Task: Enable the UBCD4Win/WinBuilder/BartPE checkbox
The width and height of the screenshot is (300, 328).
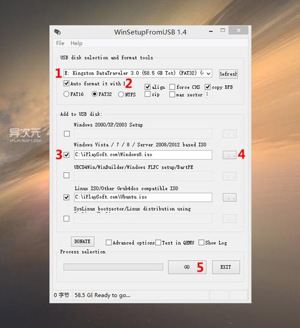Action: click(67, 175)
